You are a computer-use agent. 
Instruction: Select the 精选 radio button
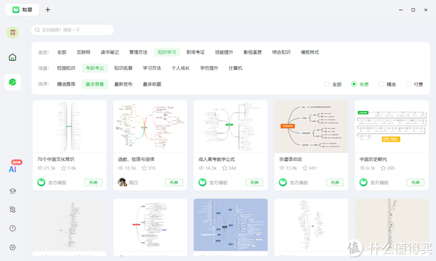[x=387, y=84]
